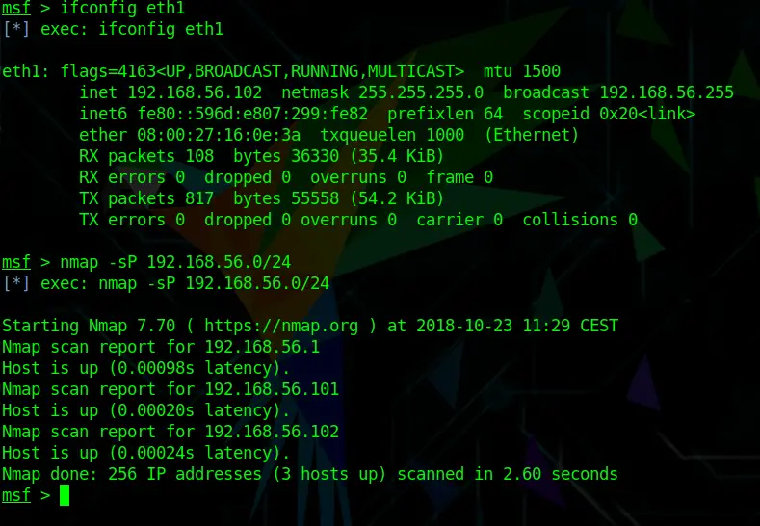Viewport: 760px width, 526px height.
Task: Select the 192.168.56.1 scan report address
Action: point(262,347)
